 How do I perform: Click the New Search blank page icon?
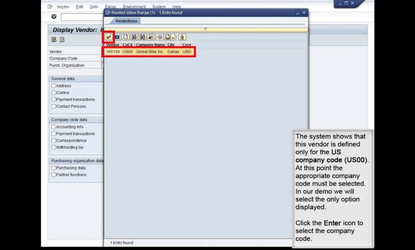click(126, 37)
